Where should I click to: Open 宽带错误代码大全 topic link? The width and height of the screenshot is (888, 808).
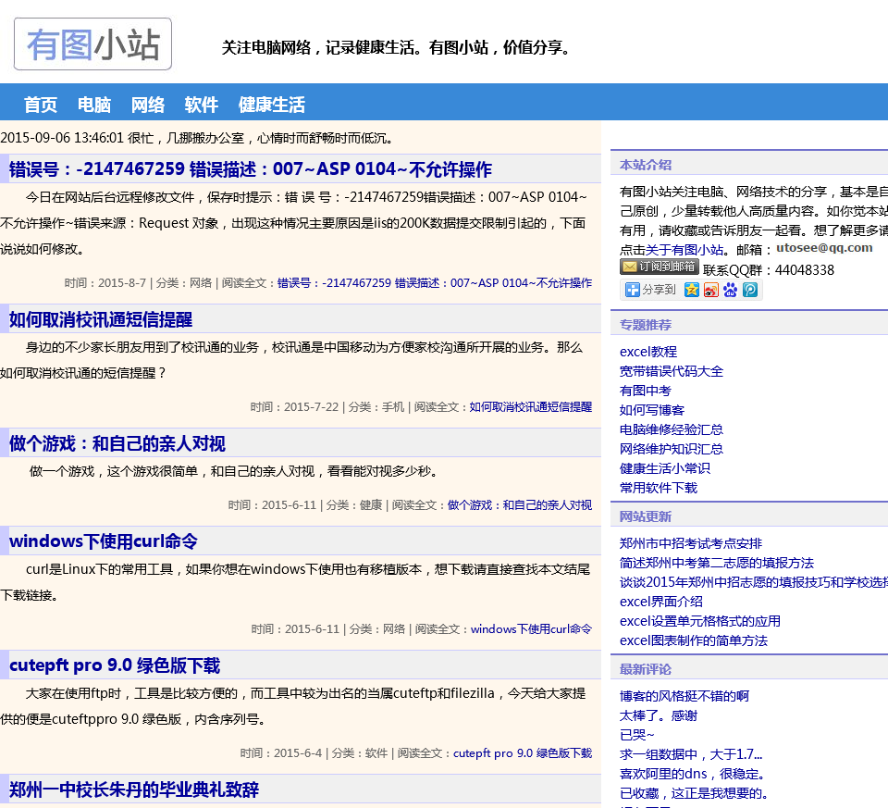pyautogui.click(x=672, y=371)
